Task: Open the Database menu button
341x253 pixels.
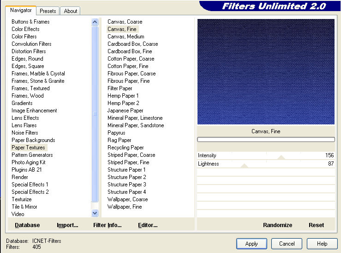Action: 27,225
